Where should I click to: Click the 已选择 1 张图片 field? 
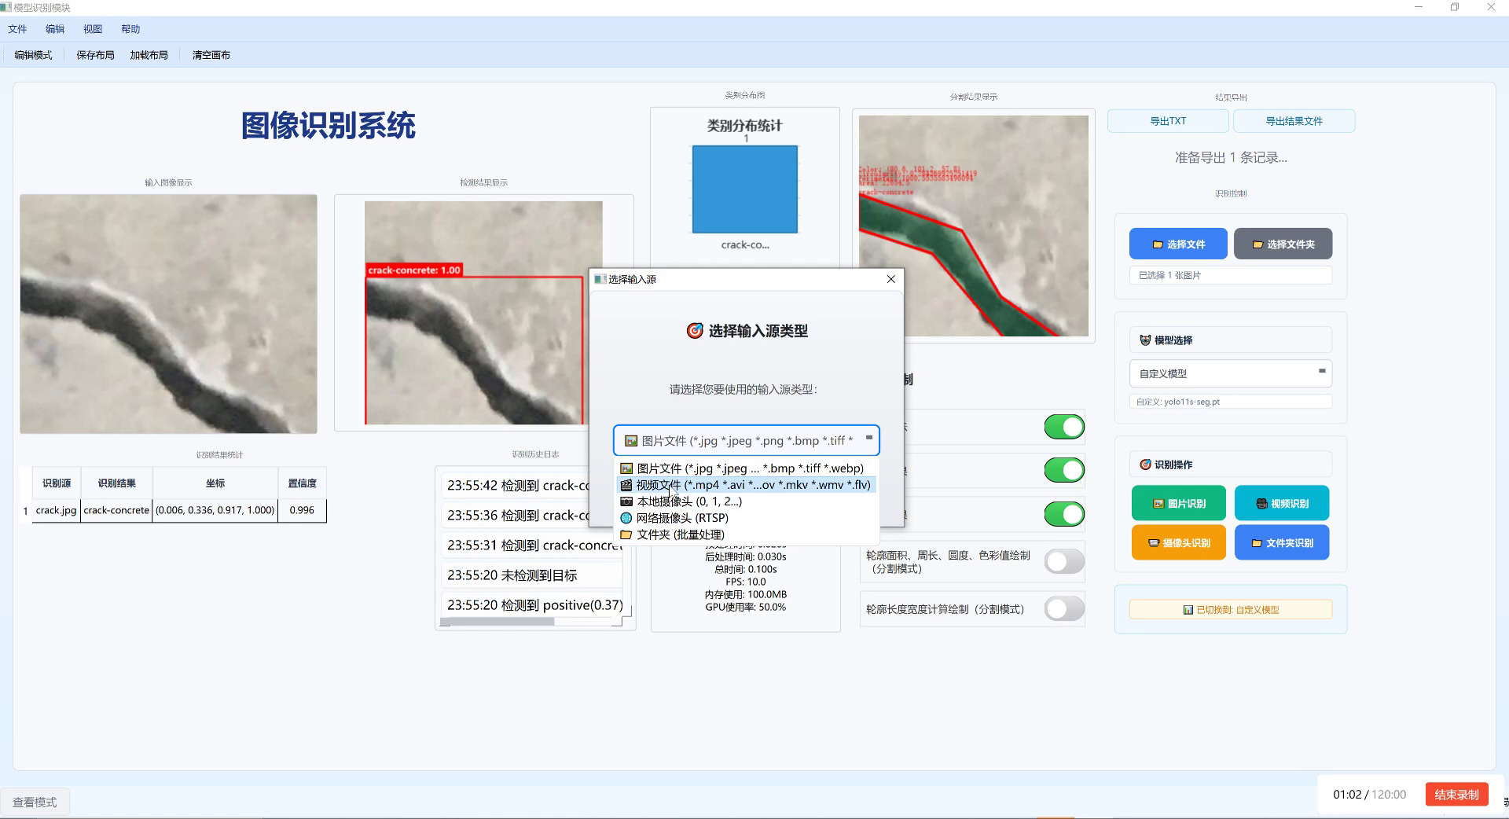click(1231, 275)
